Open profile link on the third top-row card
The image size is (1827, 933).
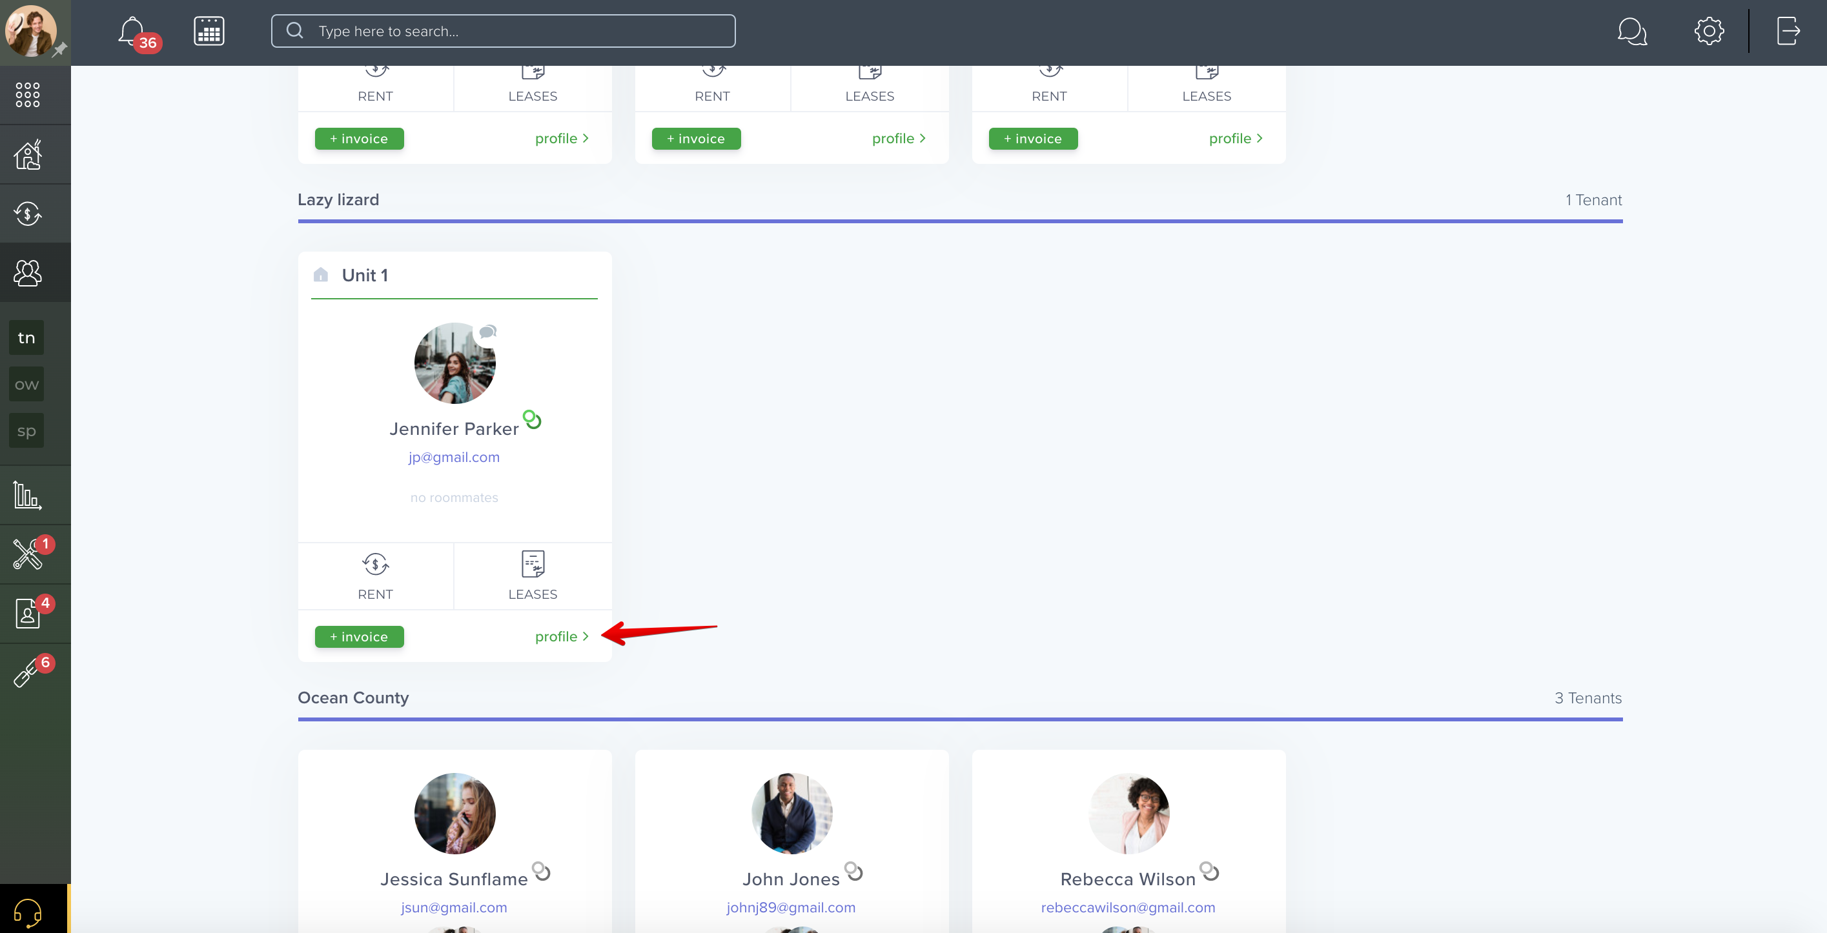click(x=1236, y=138)
